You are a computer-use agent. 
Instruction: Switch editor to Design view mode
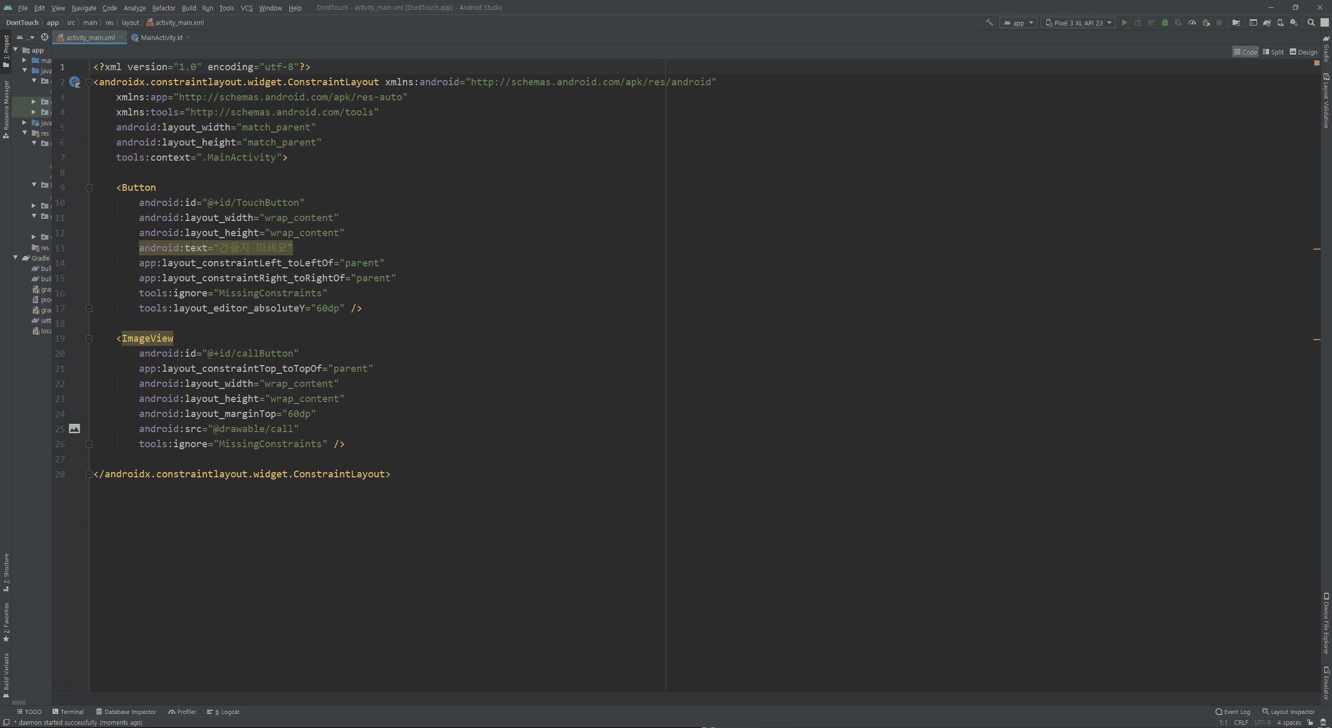pyautogui.click(x=1303, y=52)
